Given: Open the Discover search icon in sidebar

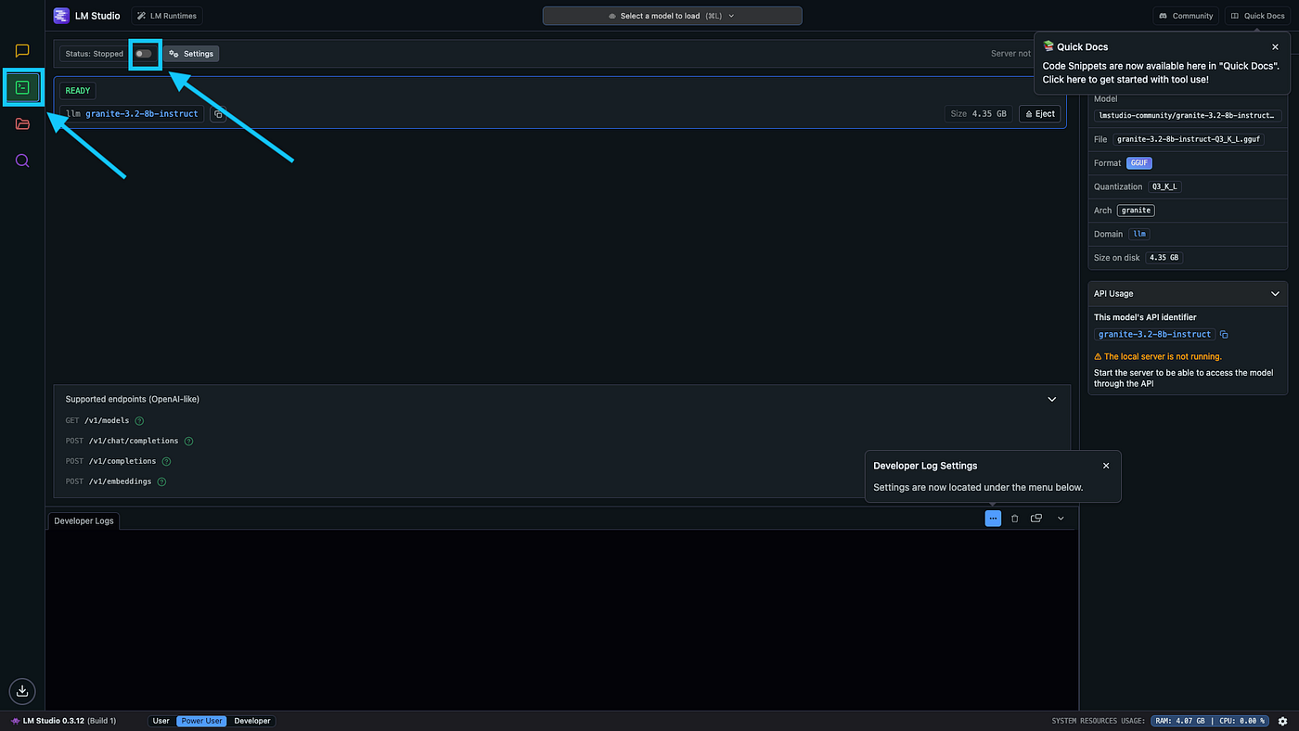Looking at the screenshot, I should (22, 160).
